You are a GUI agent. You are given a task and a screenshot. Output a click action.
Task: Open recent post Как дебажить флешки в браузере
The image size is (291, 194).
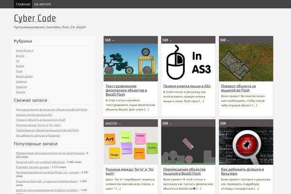coord(38,135)
